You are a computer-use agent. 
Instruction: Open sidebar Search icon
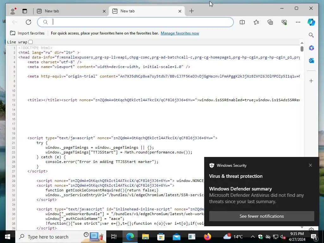click(311, 35)
